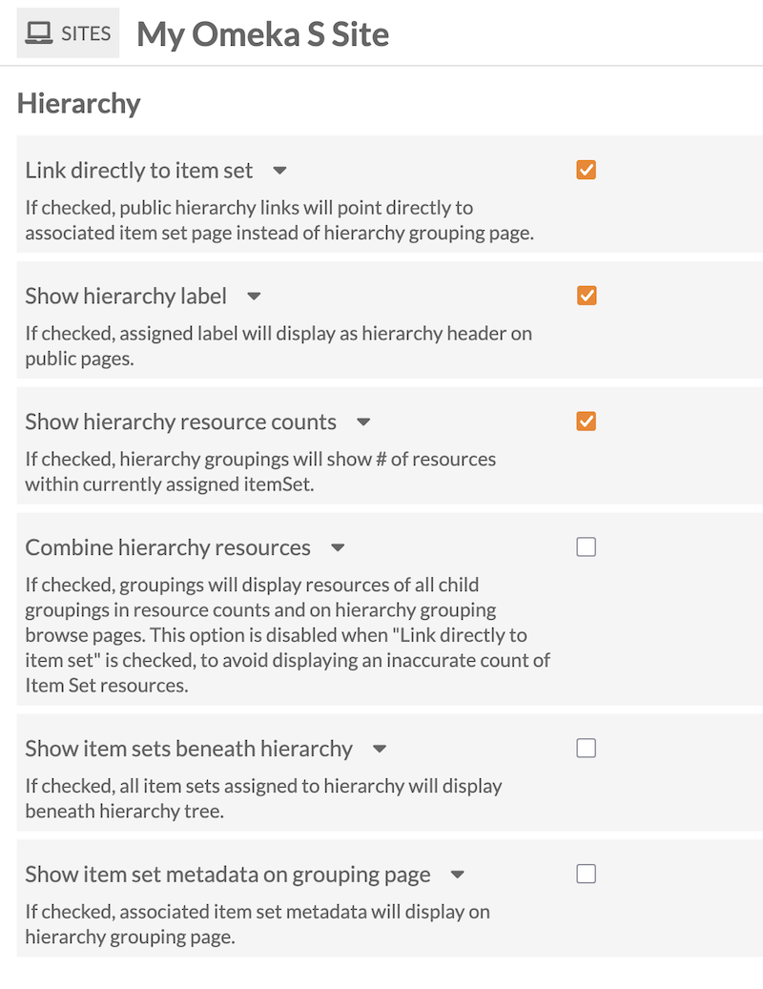Open dropdown for Show item set metadata setting
This screenshot has height=989, width=763.
point(457,876)
